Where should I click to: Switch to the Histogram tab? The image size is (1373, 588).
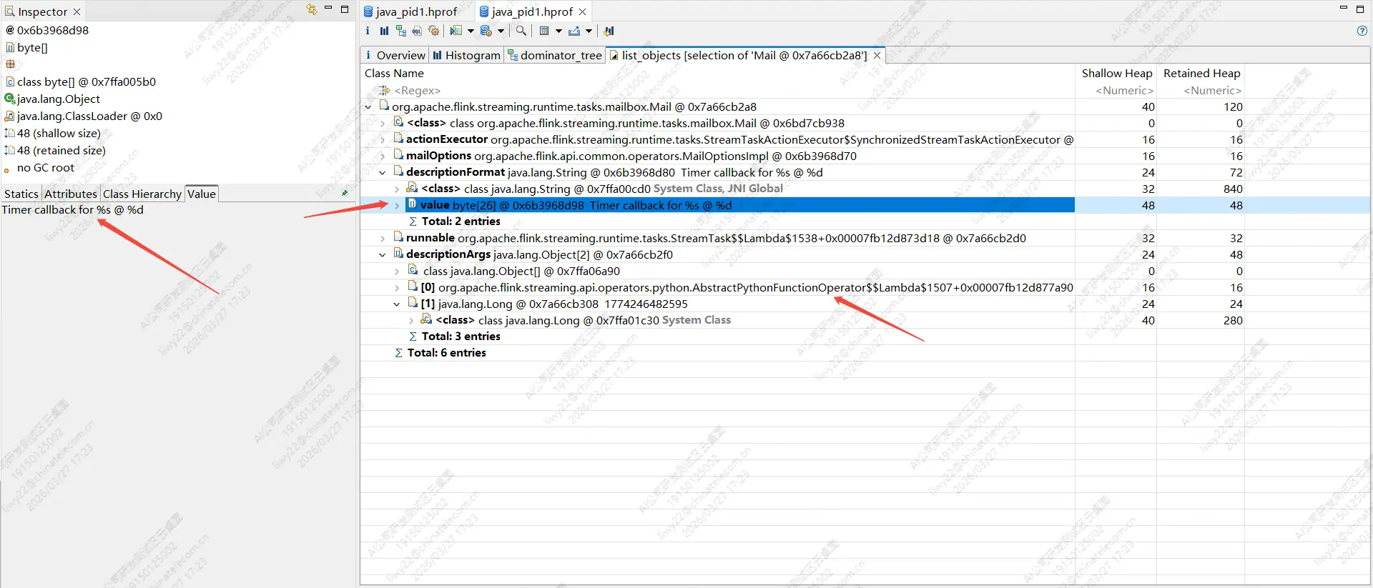(466, 55)
